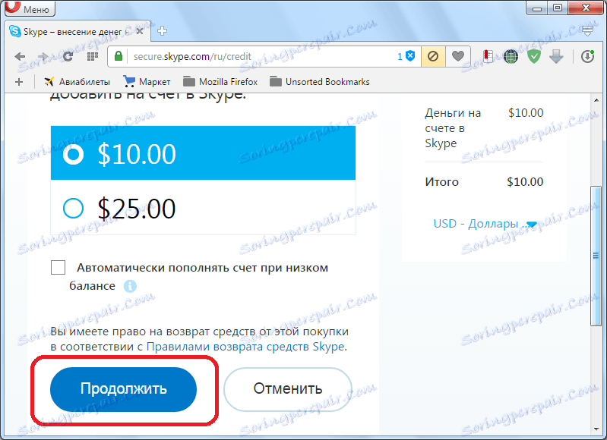Expand the USD - Доллары currency dropdown
Image resolution: width=607 pixels, height=440 pixels.
485,224
